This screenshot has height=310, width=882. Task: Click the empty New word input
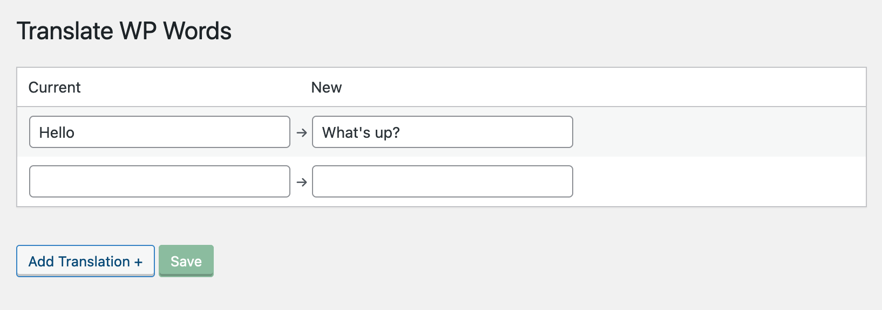coord(443,181)
